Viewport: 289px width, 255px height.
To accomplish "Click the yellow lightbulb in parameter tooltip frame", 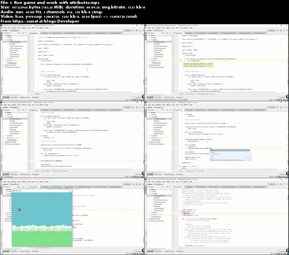I will tap(180, 60).
